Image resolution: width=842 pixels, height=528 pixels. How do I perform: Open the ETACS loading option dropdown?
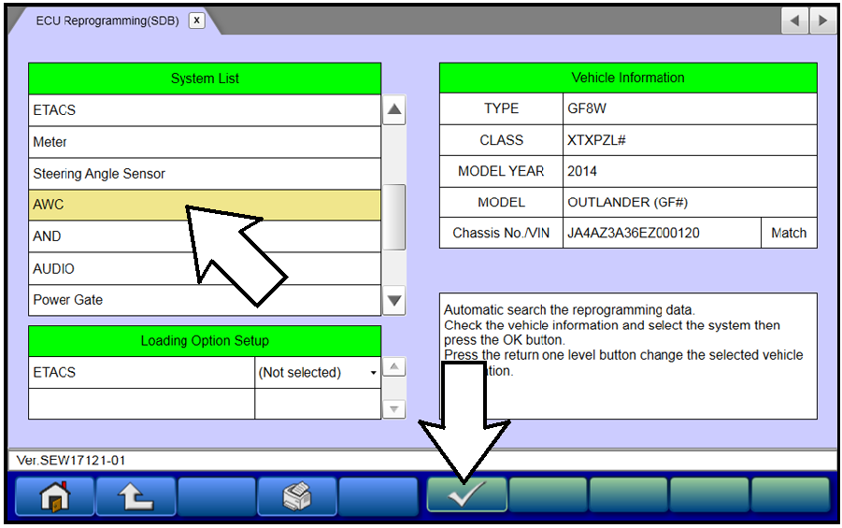(x=318, y=373)
